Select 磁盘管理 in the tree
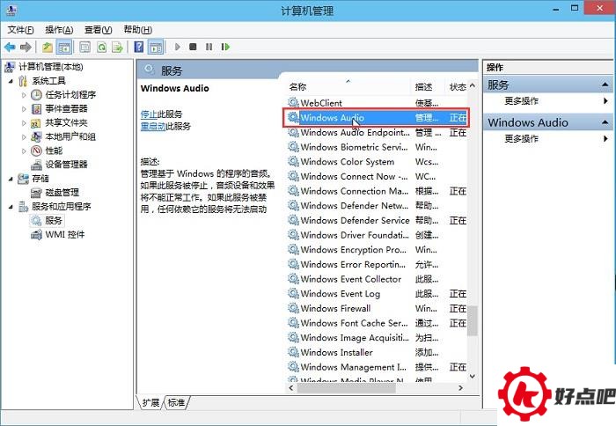 pos(62,193)
